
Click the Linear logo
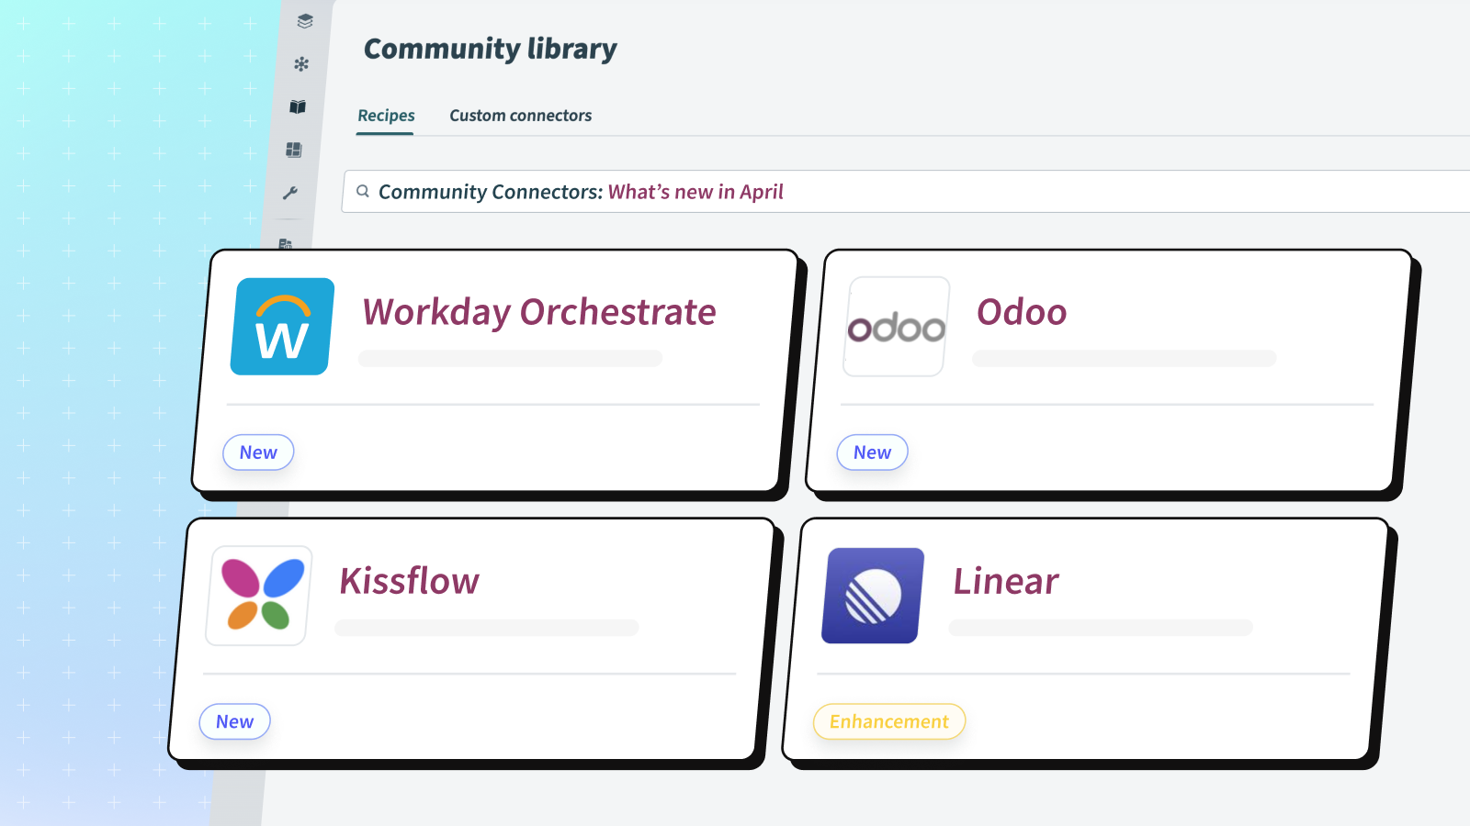(x=873, y=596)
